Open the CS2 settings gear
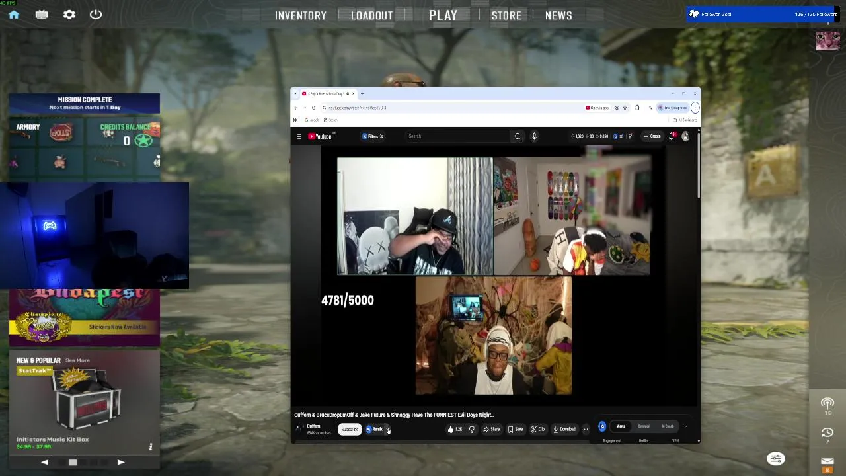 [69, 15]
